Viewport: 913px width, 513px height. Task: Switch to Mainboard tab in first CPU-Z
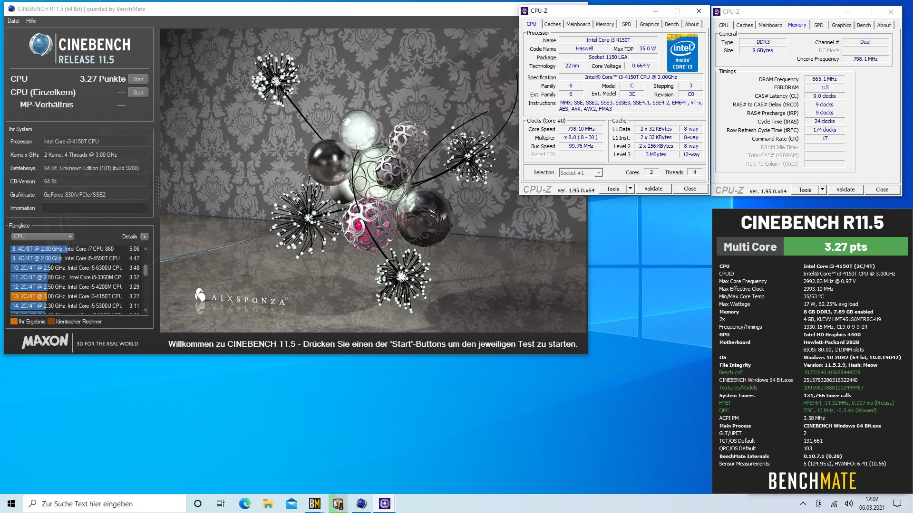pos(578,24)
